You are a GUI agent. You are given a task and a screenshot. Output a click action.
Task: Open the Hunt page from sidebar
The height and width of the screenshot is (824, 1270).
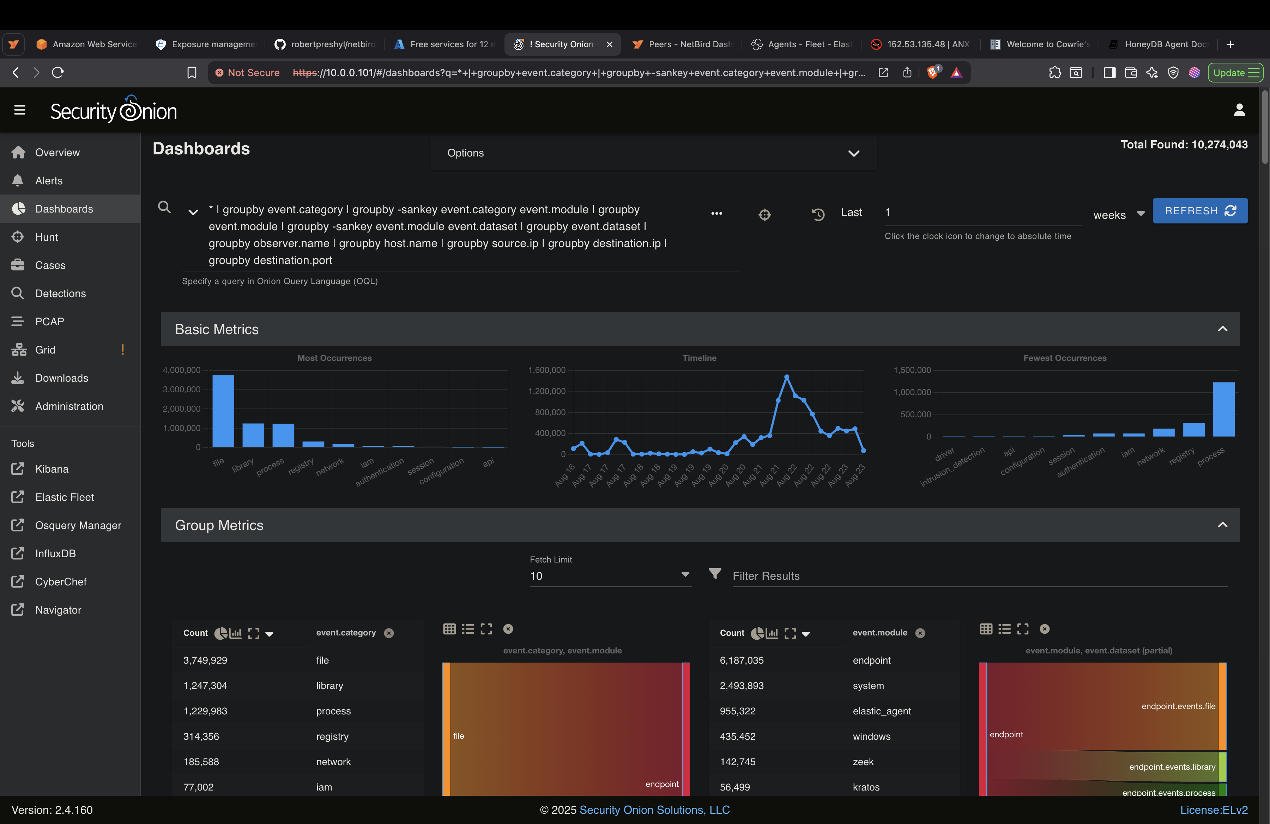pyautogui.click(x=47, y=237)
